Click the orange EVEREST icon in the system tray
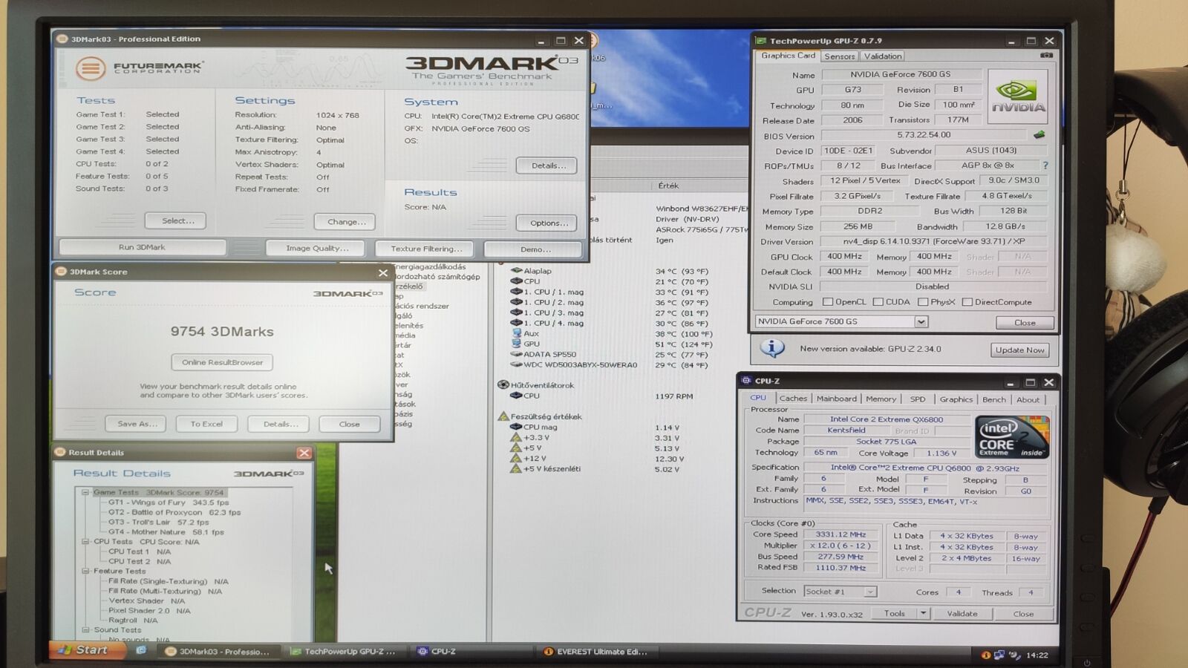The height and width of the screenshot is (668, 1188). click(x=986, y=655)
